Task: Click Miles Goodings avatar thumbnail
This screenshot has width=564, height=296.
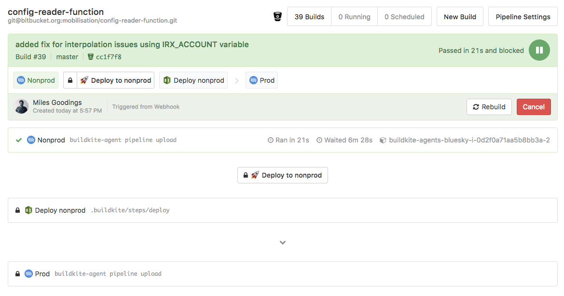Action: (x=21, y=106)
